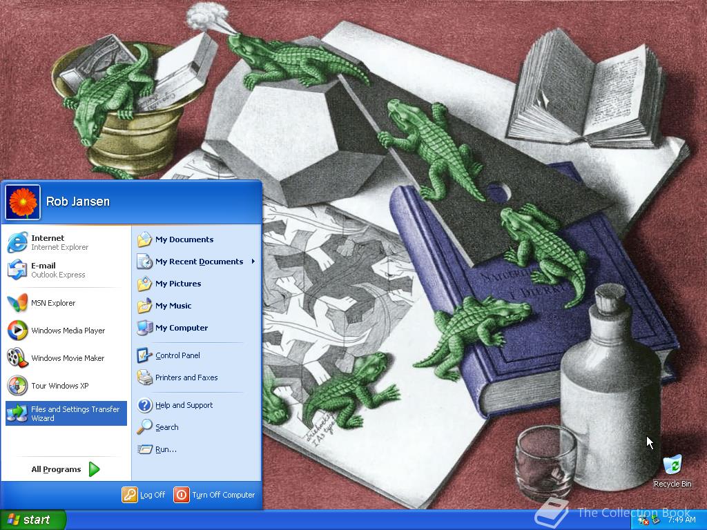Click the Rob Jansen user name

pos(78,202)
